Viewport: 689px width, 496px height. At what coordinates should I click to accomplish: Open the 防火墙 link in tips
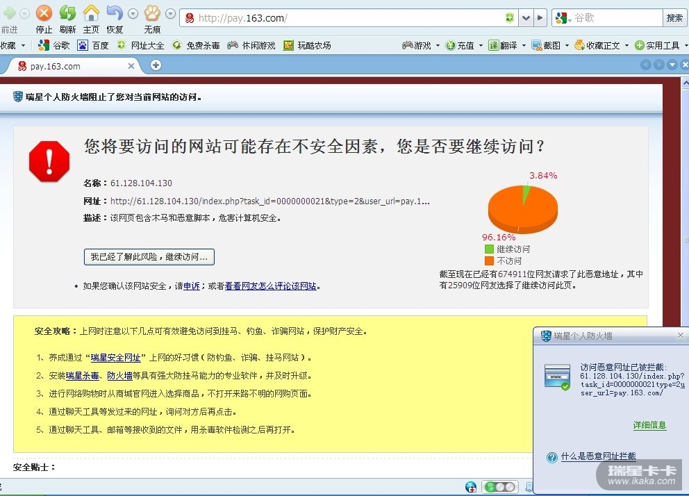[x=119, y=376]
